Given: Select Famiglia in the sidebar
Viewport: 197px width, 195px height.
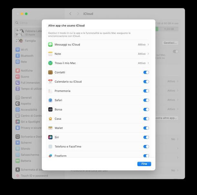Looking at the screenshot, I should (26, 41).
